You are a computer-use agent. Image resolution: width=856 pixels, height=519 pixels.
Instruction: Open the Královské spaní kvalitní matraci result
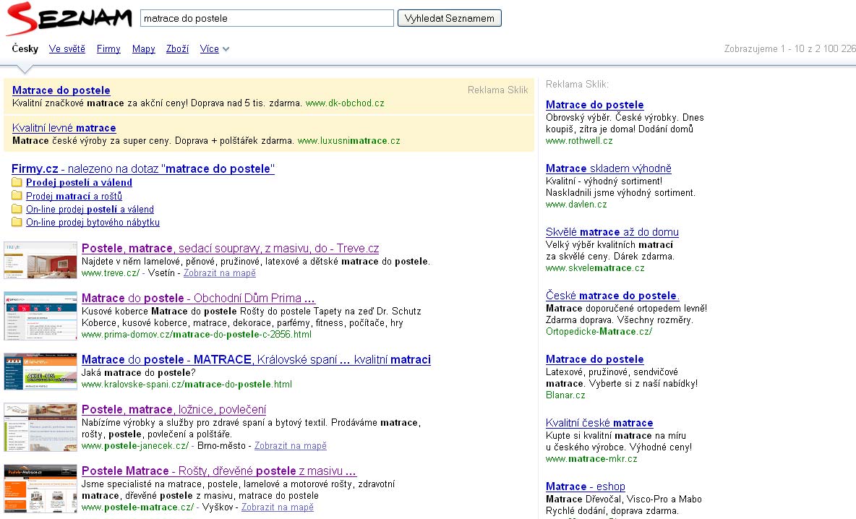click(x=256, y=360)
